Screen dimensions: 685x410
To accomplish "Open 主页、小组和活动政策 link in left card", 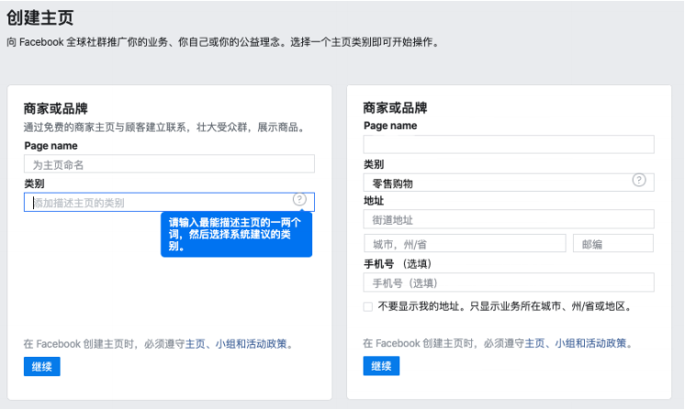I will 236,344.
